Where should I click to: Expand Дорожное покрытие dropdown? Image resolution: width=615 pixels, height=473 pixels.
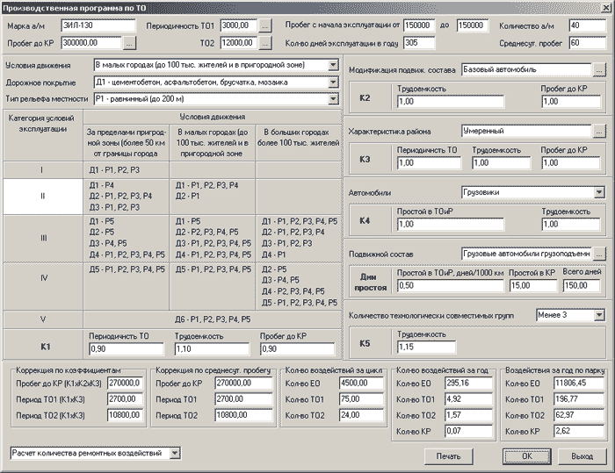coord(333,82)
